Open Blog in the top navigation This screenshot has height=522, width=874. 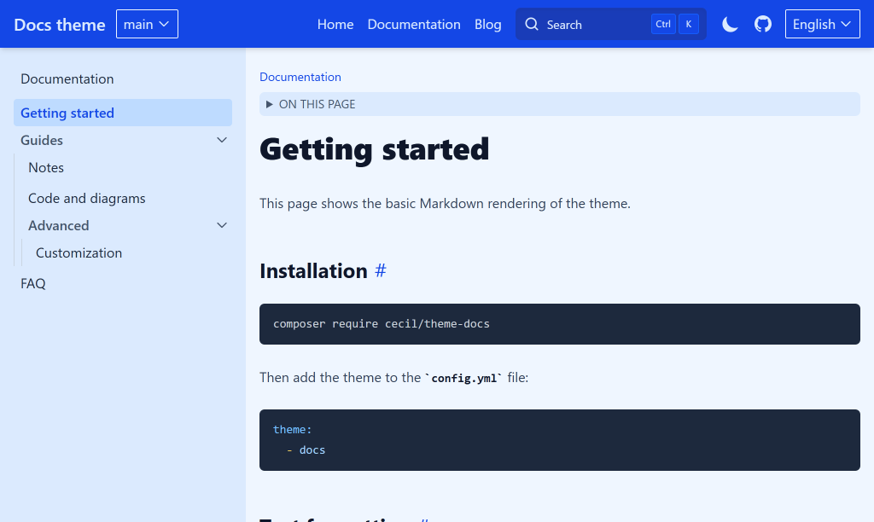pyautogui.click(x=487, y=25)
